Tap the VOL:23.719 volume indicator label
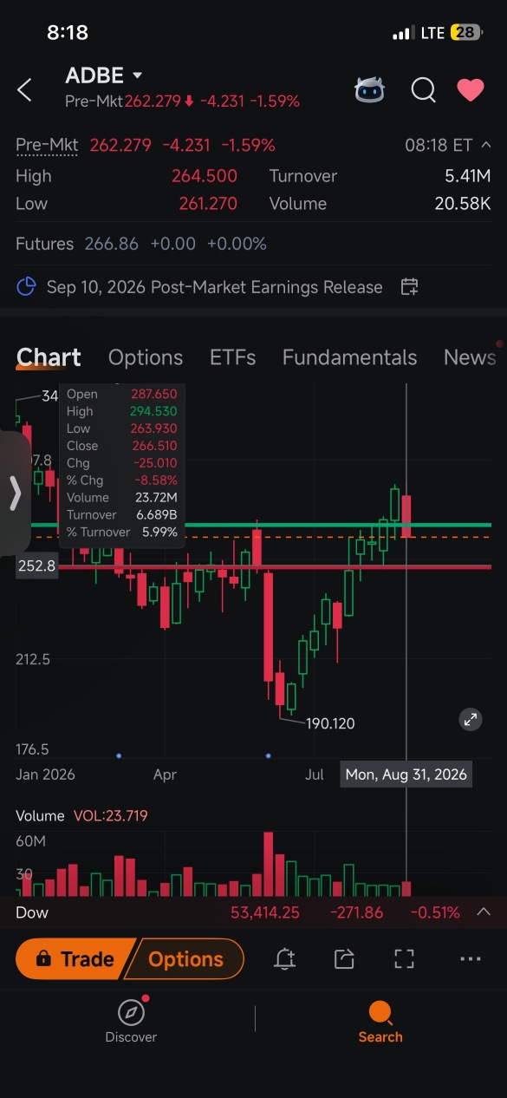 pos(110,815)
